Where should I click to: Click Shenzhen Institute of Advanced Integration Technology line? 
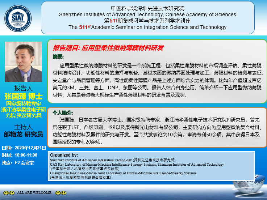tap(112, 159)
